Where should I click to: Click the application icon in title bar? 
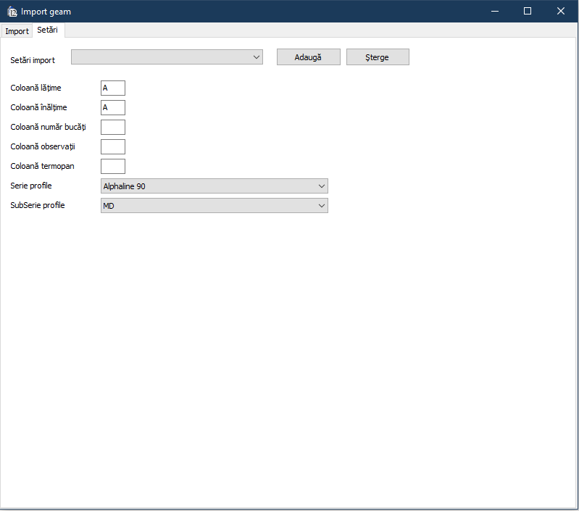coord(12,12)
